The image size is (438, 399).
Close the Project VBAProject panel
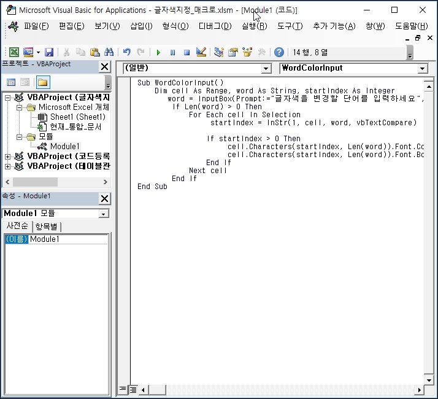(x=104, y=67)
